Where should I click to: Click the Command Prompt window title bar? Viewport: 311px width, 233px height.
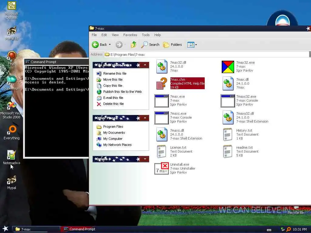(56, 62)
